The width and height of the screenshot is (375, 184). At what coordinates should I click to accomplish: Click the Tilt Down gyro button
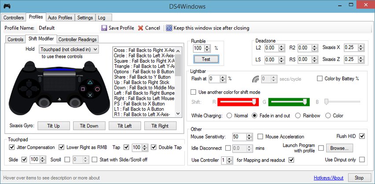coord(89,126)
